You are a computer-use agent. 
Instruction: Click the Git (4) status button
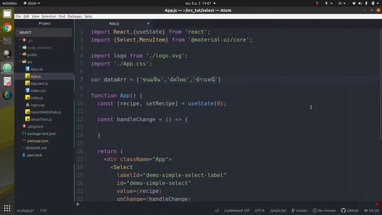(371, 210)
